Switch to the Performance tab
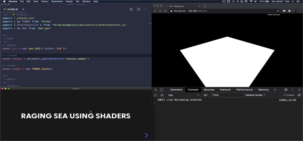The height and width of the screenshot is (141, 303). [245, 90]
